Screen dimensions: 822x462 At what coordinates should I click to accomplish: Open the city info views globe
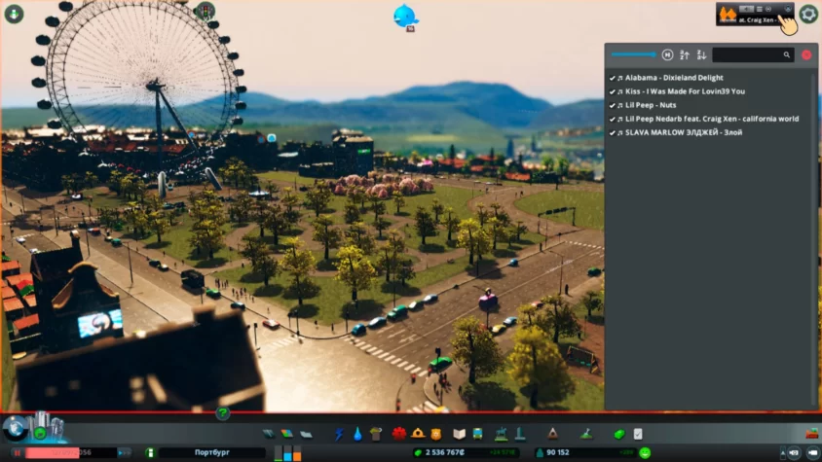tap(16, 429)
